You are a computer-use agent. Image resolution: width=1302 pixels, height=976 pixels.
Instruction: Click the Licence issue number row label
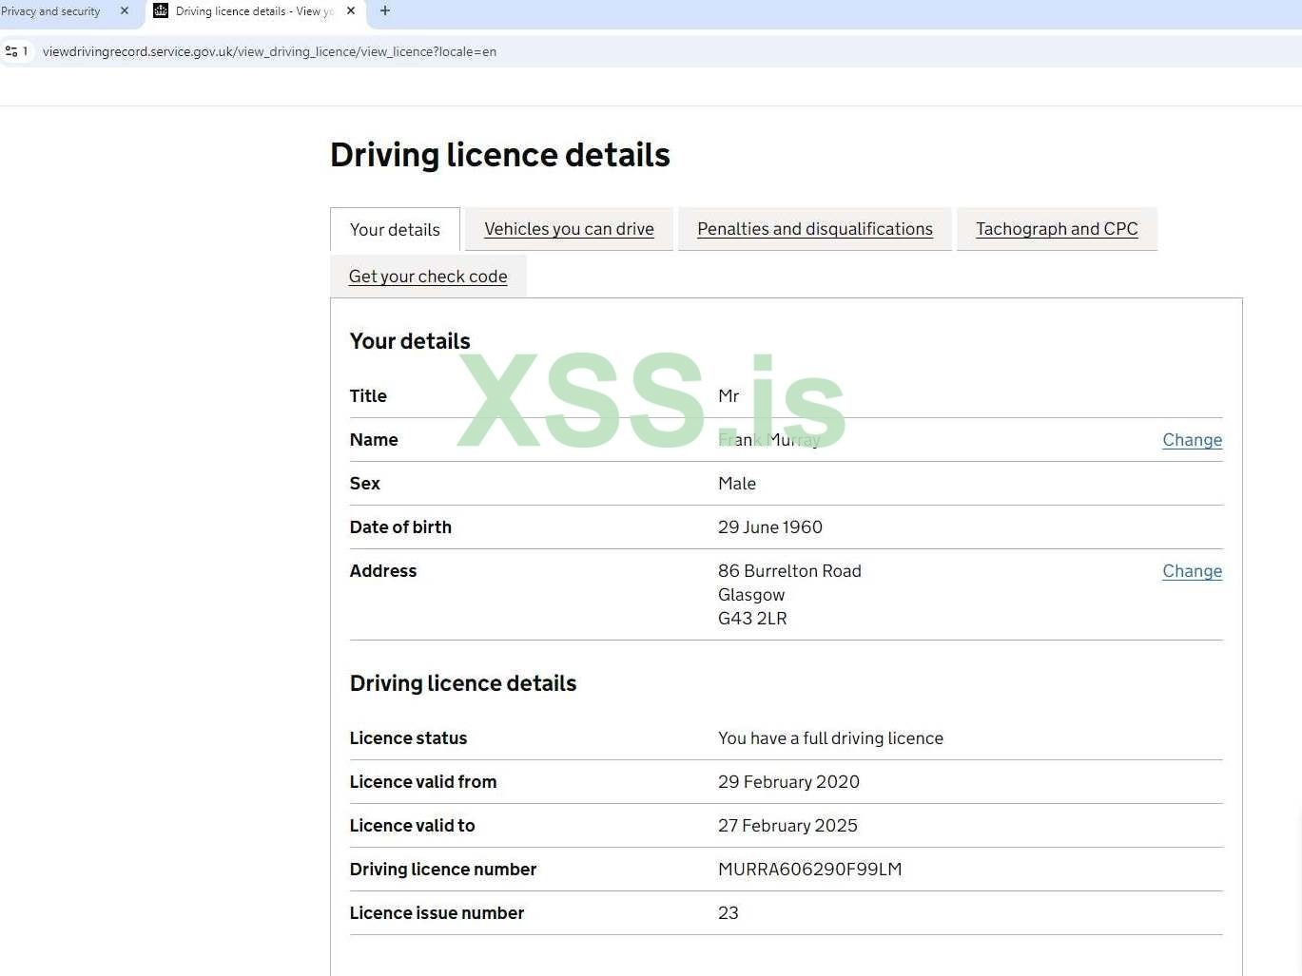(437, 913)
